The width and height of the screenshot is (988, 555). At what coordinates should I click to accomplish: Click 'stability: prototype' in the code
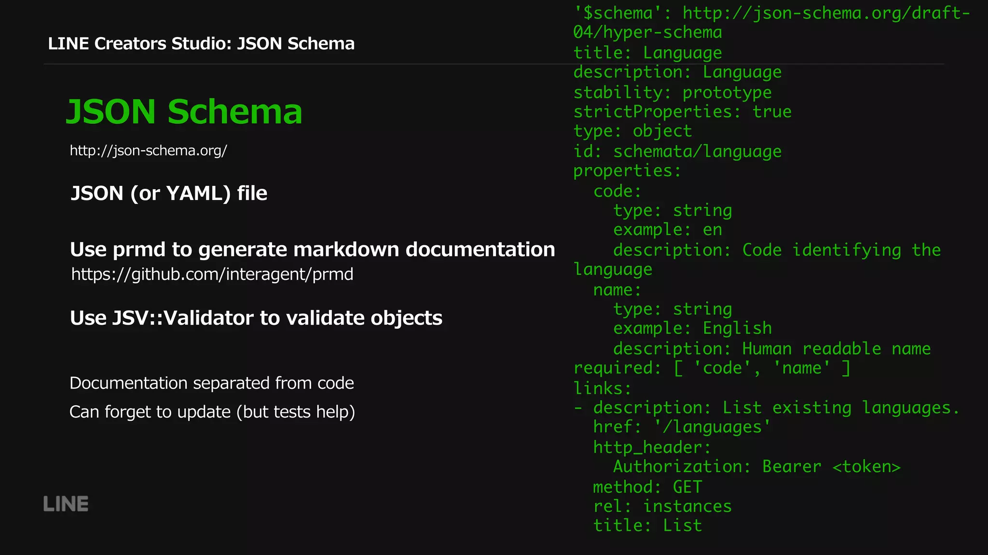(x=672, y=92)
